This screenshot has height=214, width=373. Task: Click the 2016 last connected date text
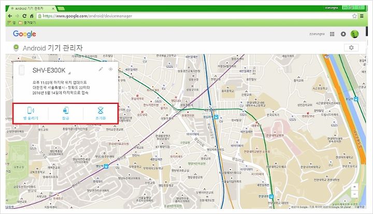60,93
